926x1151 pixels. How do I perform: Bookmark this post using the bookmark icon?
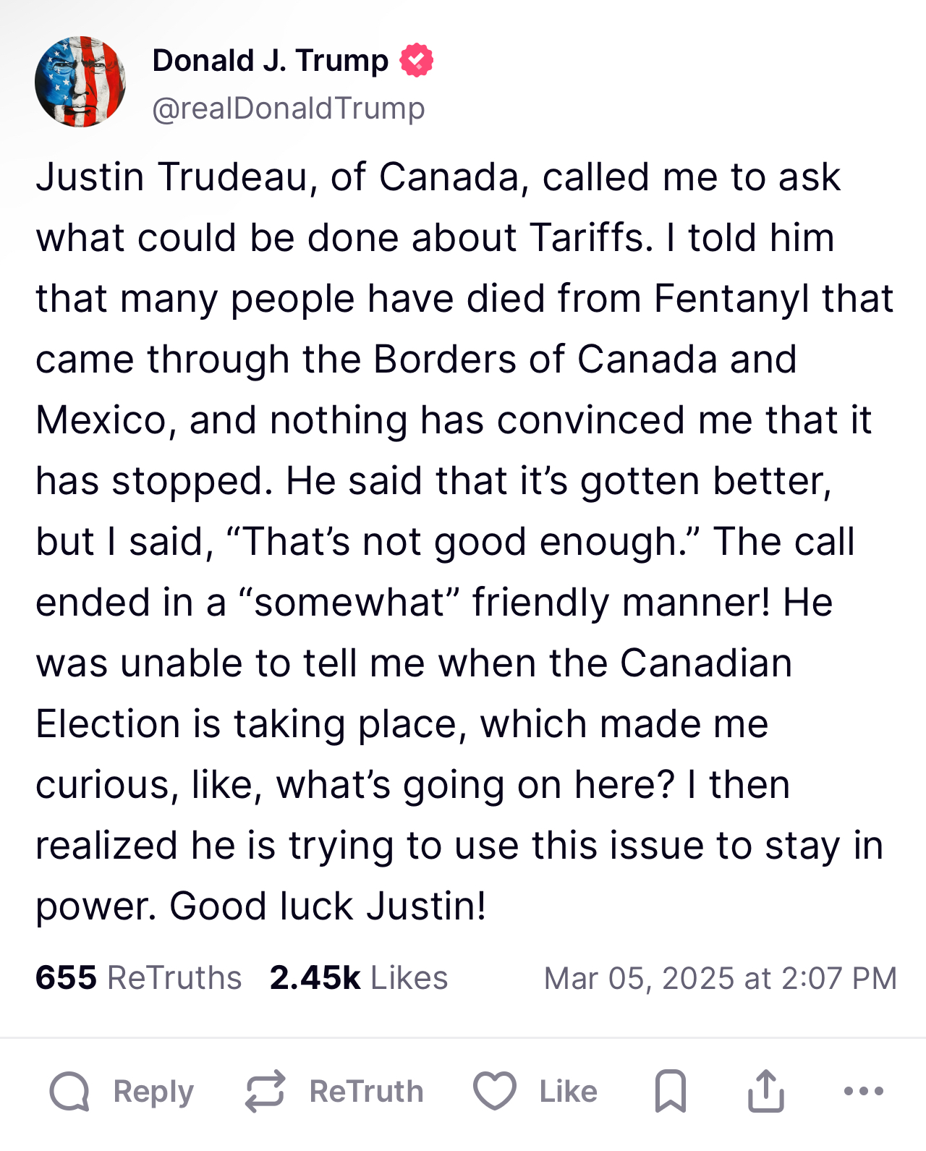coord(671,1091)
